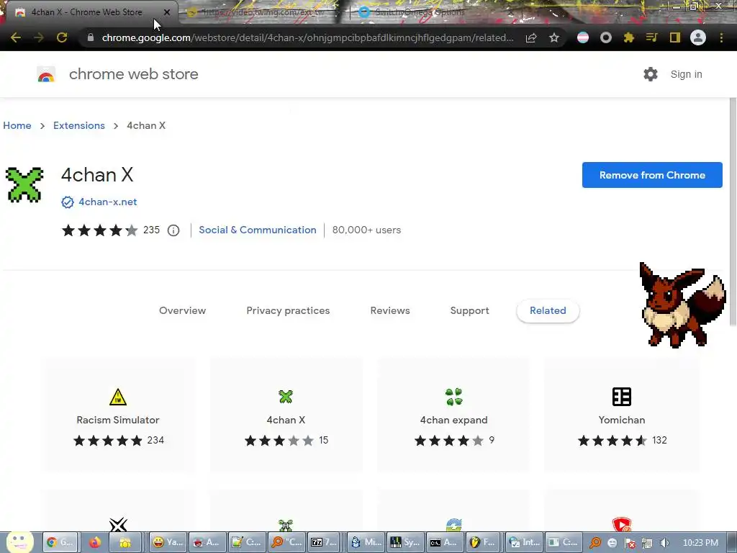
Task: Click the SwitchyOmega circle extension icon
Action: click(606, 37)
